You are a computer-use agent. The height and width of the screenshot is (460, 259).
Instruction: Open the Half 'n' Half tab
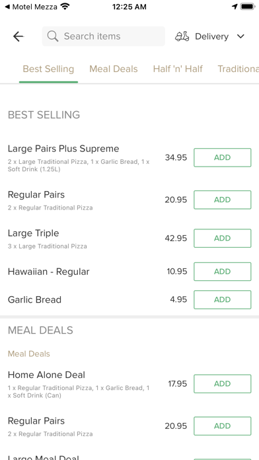point(178,69)
